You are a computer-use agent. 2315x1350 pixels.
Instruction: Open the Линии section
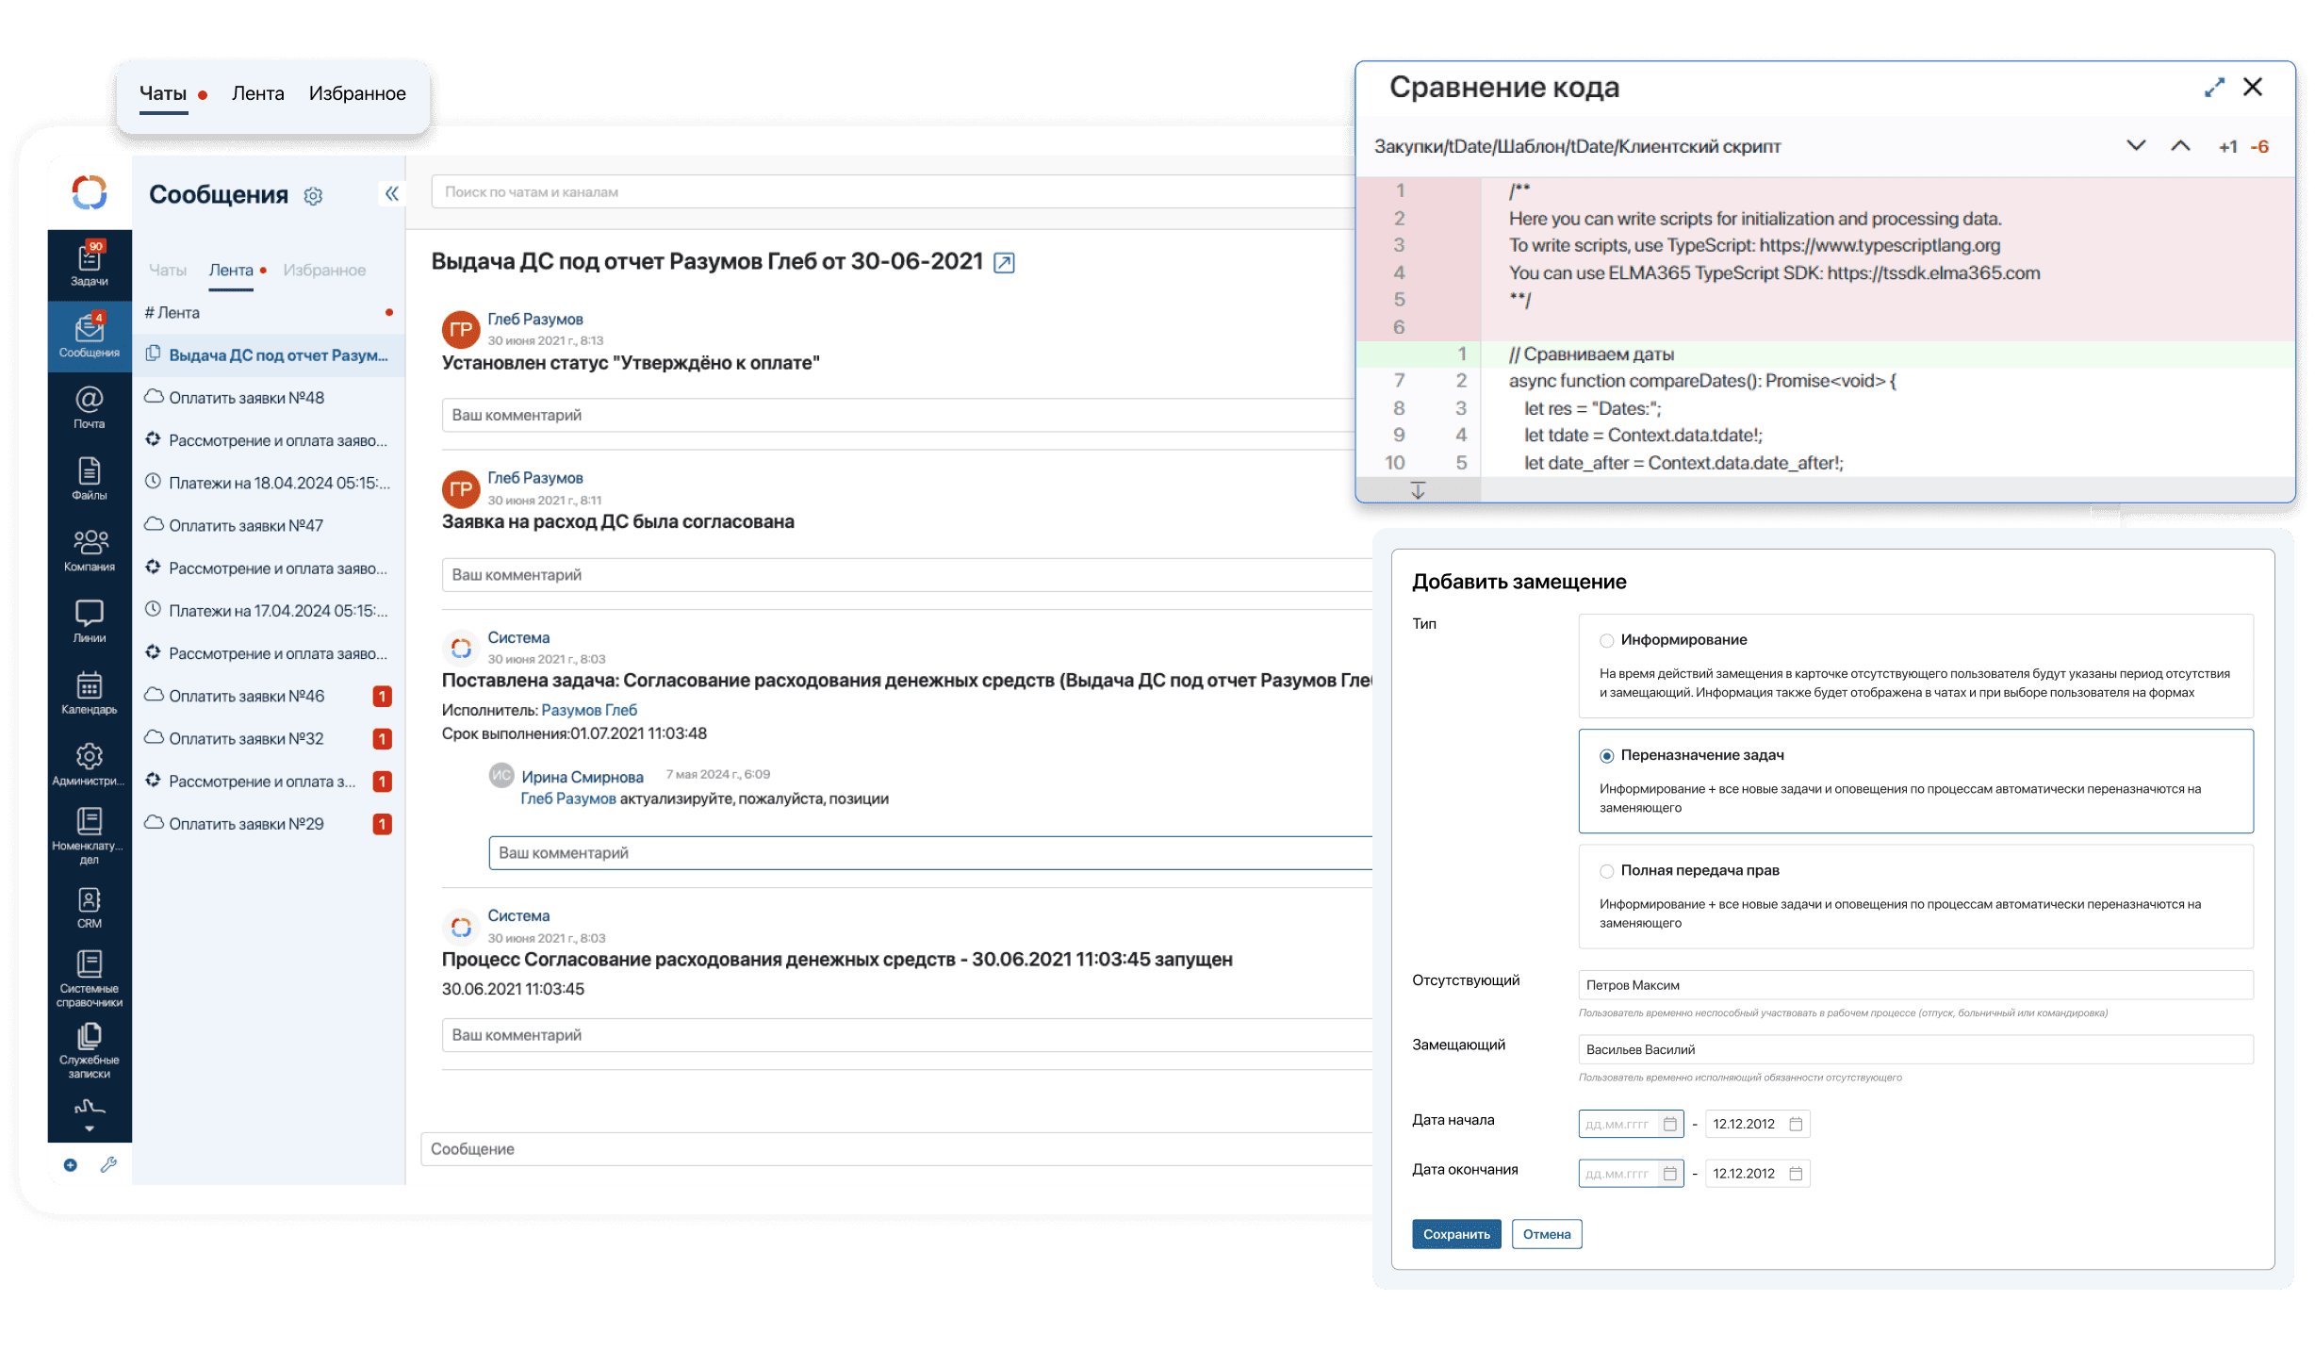[90, 622]
